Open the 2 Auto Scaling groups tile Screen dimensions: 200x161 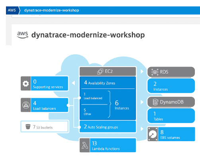(x=108, y=126)
